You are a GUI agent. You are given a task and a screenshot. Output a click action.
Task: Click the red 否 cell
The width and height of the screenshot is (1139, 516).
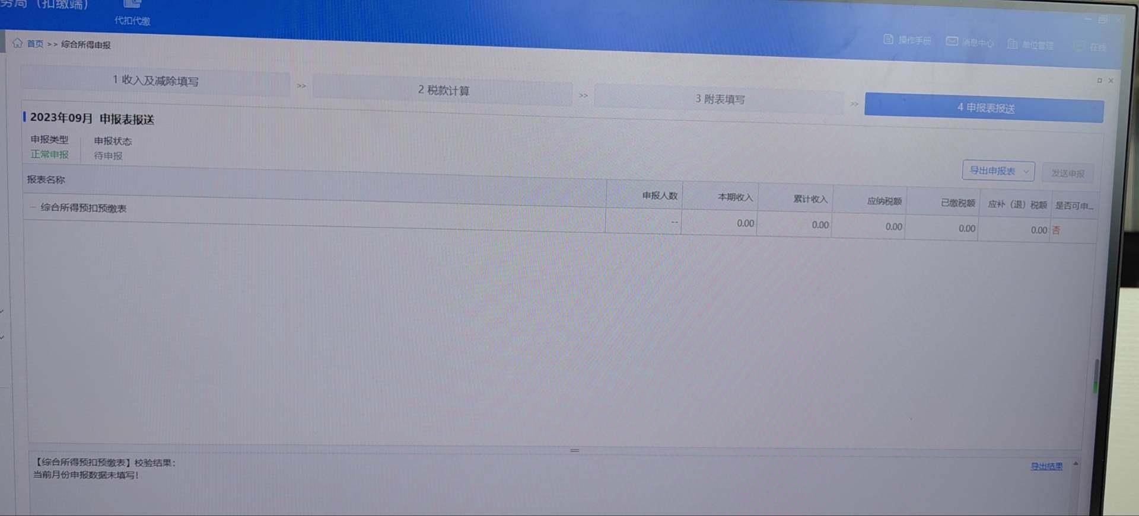(1056, 230)
